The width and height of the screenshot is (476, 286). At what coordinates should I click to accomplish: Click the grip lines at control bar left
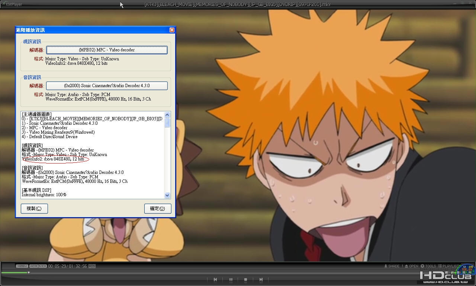[x=8, y=266]
